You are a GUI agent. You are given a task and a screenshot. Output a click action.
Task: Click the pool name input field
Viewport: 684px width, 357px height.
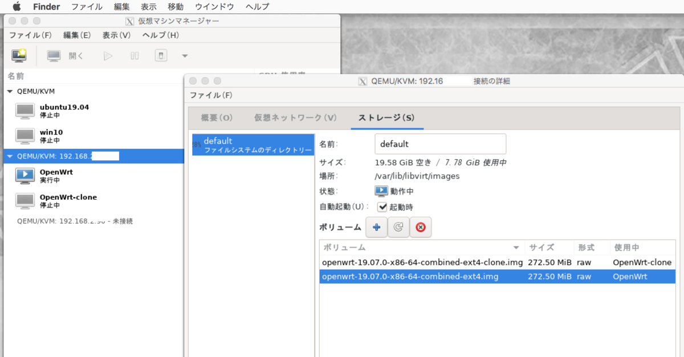pyautogui.click(x=441, y=144)
